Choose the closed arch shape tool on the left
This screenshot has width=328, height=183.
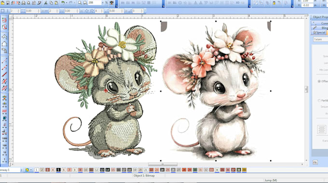[4, 44]
